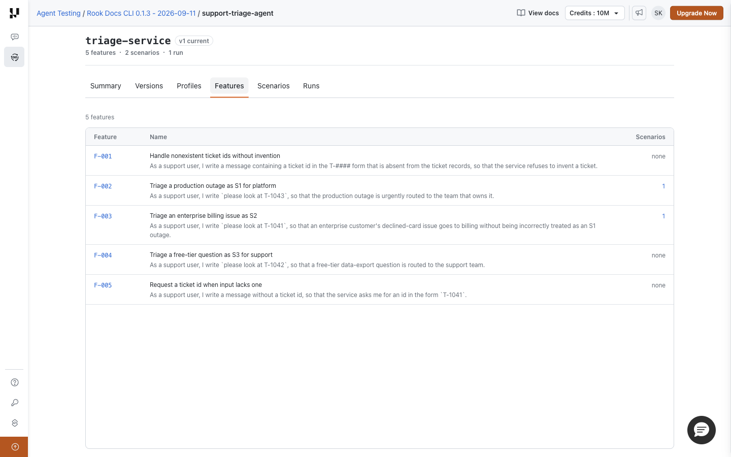The height and width of the screenshot is (457, 731).
Task: Click the Name column header
Action: [x=158, y=137]
